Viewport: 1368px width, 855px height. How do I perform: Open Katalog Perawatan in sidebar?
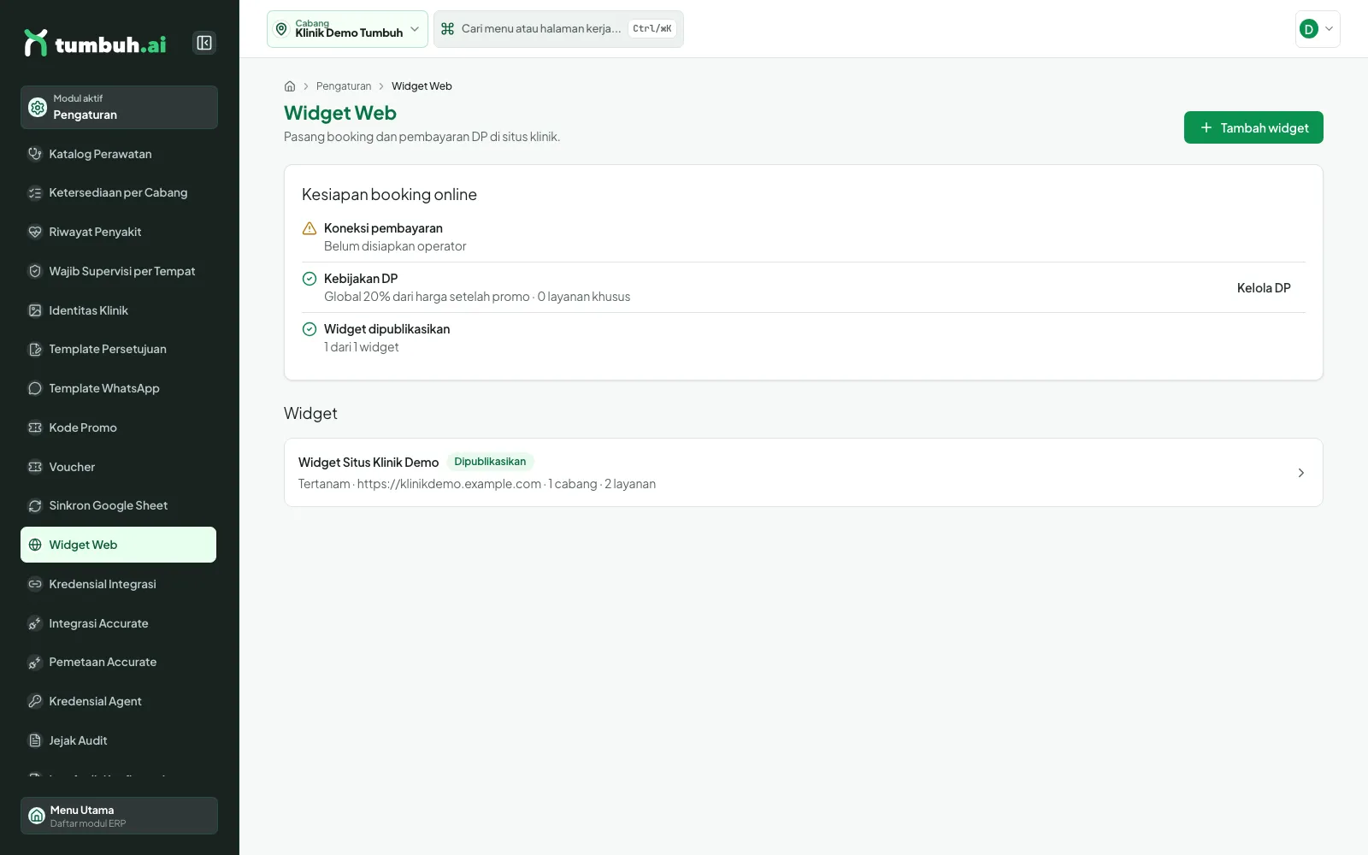(x=119, y=154)
